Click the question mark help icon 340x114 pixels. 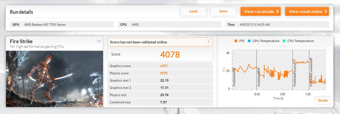coord(208,42)
